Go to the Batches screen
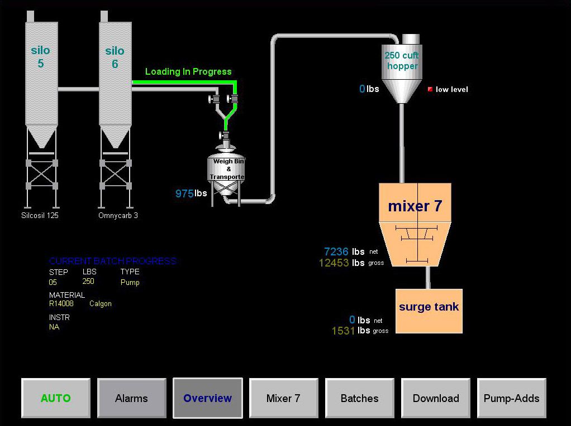 click(359, 398)
